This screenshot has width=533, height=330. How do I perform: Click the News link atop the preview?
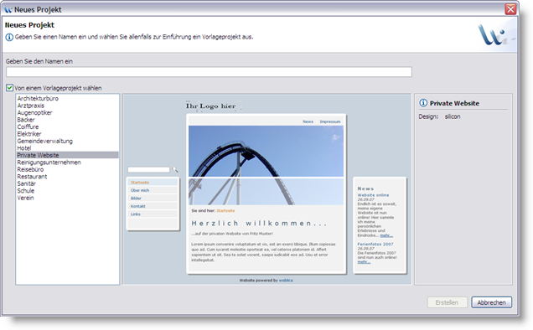308,121
